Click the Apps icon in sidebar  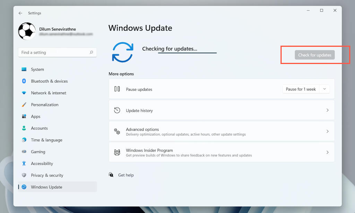click(x=24, y=116)
